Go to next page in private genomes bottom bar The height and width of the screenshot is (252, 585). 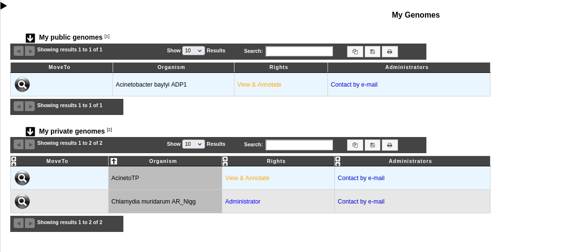(30, 223)
